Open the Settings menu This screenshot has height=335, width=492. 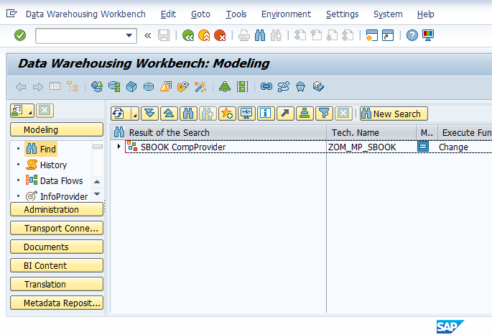click(342, 14)
